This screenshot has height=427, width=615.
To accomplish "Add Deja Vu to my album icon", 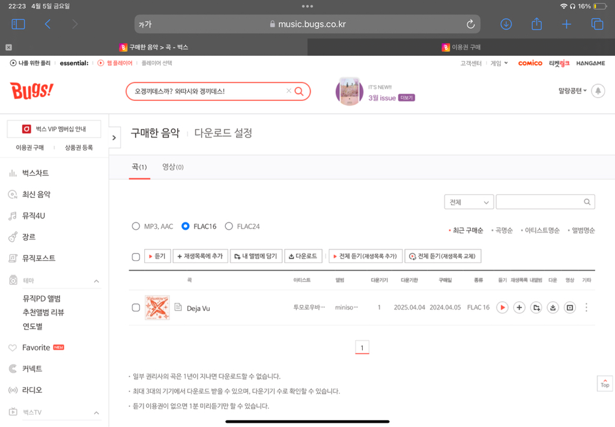I will (x=536, y=308).
